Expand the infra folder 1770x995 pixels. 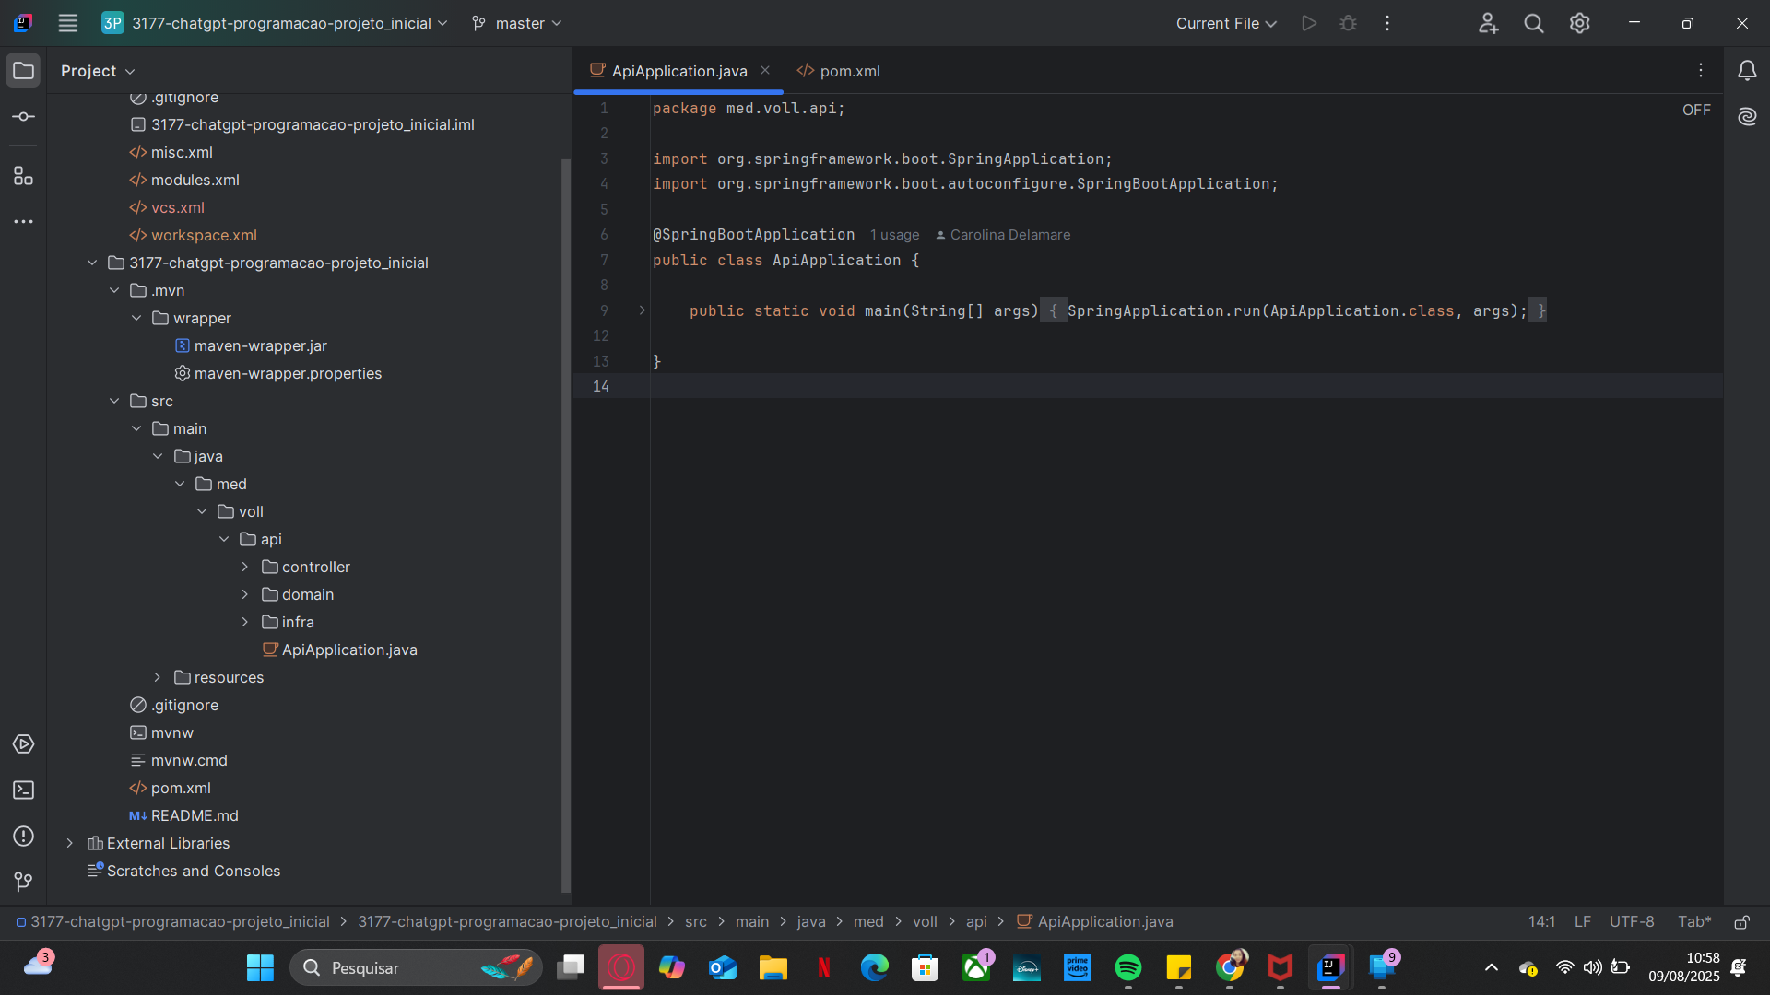[x=245, y=622]
